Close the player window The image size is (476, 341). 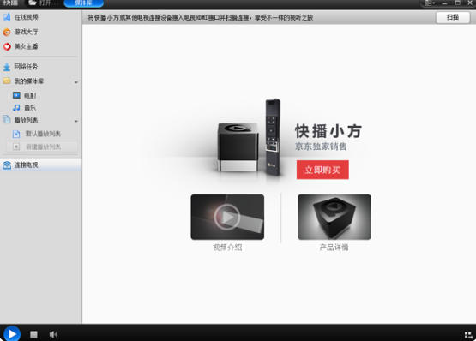(470, 3)
